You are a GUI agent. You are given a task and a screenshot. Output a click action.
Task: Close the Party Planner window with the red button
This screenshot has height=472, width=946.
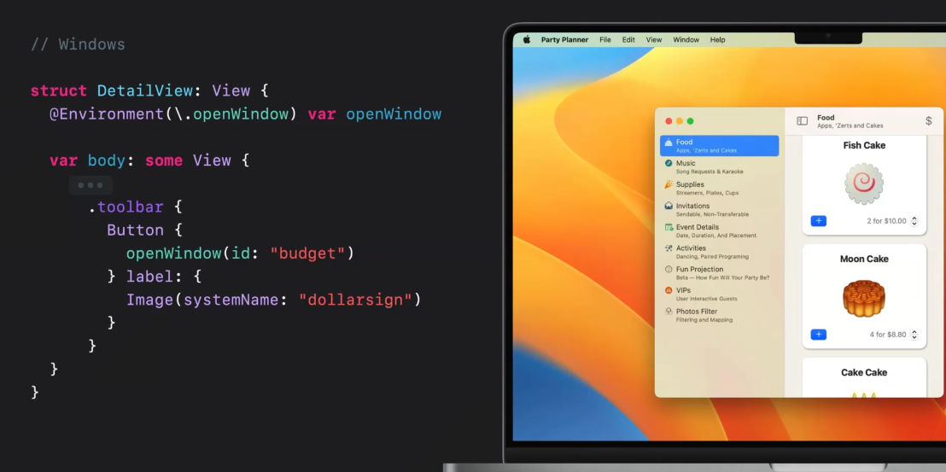coord(669,121)
